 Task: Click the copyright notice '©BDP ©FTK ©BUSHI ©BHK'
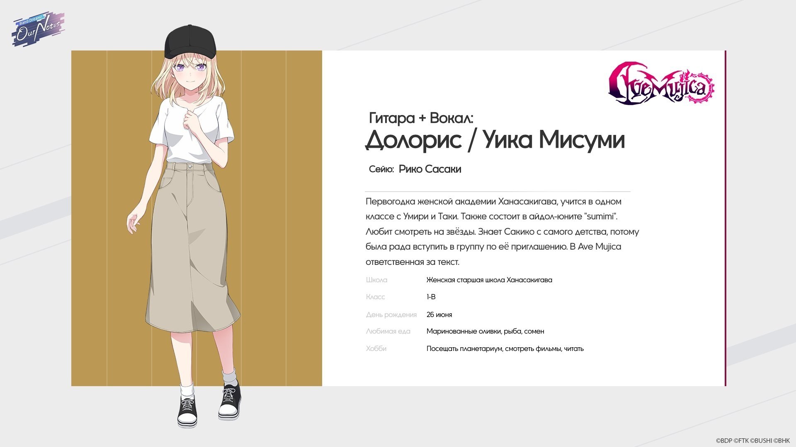pyautogui.click(x=753, y=441)
